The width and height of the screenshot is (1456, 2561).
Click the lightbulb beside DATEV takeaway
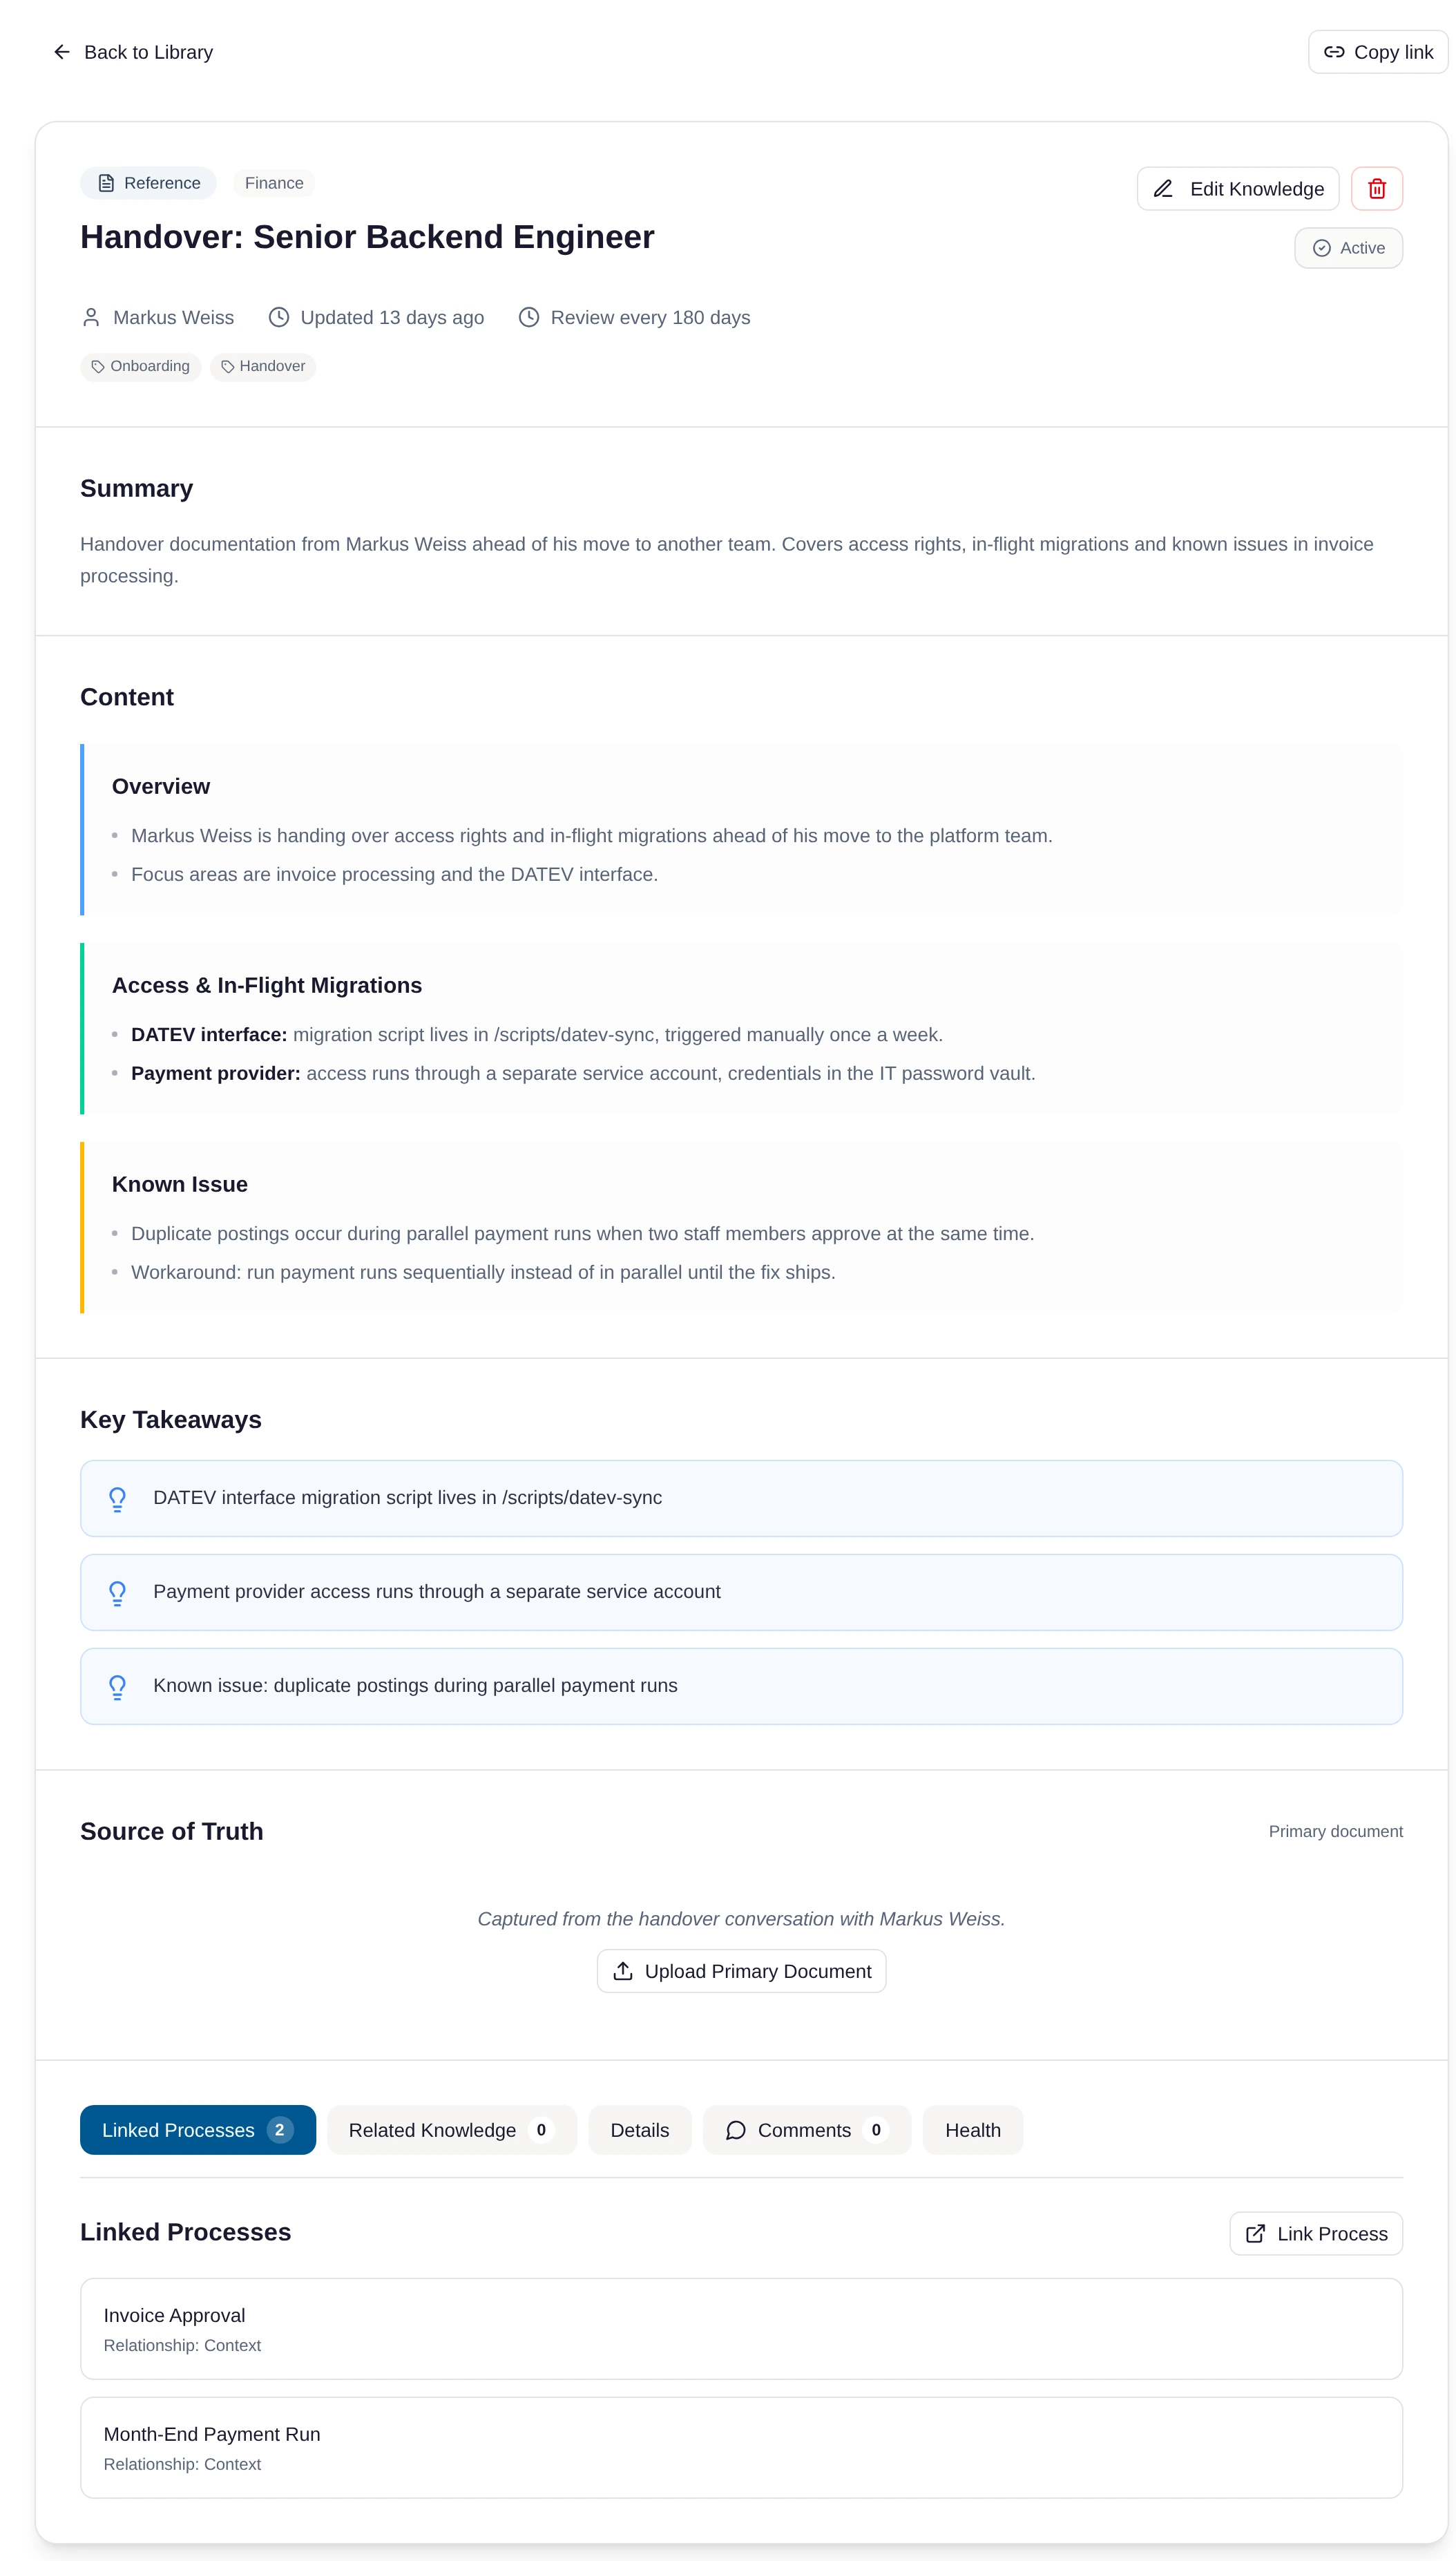click(117, 1498)
